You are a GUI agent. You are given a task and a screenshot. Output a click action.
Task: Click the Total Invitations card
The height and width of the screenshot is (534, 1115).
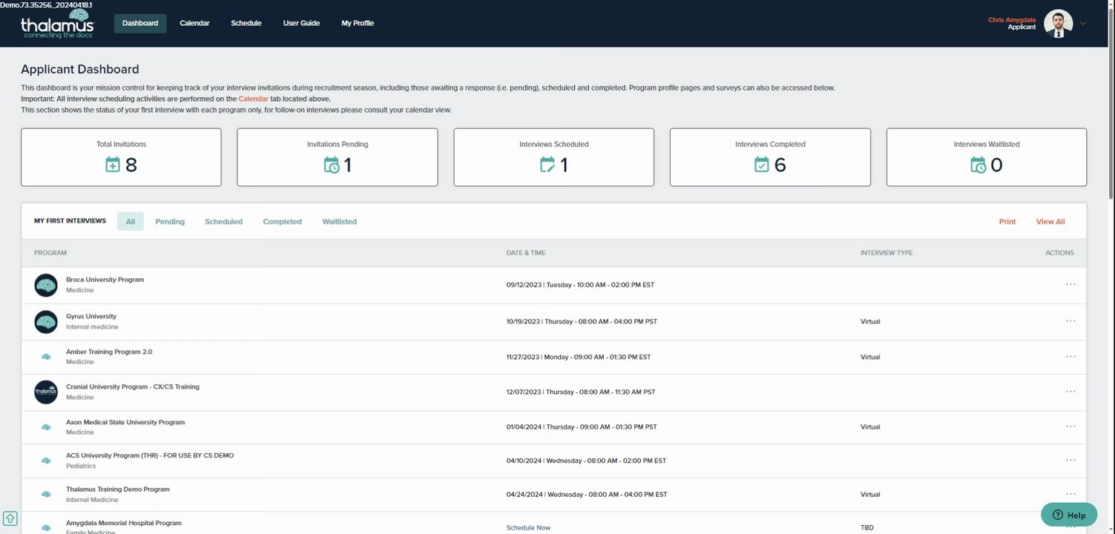click(x=121, y=157)
